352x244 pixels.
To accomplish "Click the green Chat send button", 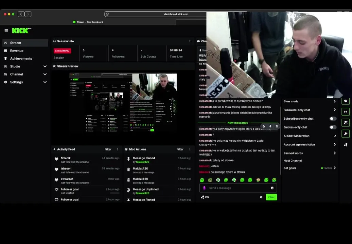I will (271, 197).
